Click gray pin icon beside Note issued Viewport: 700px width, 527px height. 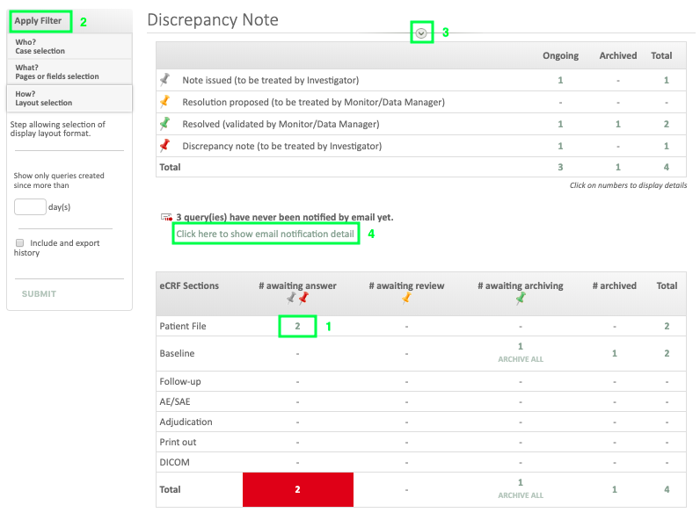(x=164, y=80)
